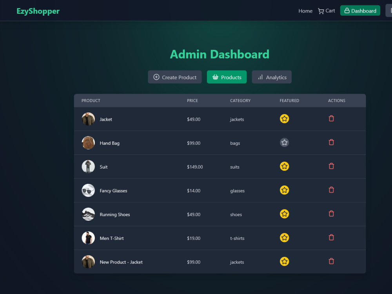392x294 pixels.
Task: Delete New Product - Jacket row
Action: (x=331, y=261)
